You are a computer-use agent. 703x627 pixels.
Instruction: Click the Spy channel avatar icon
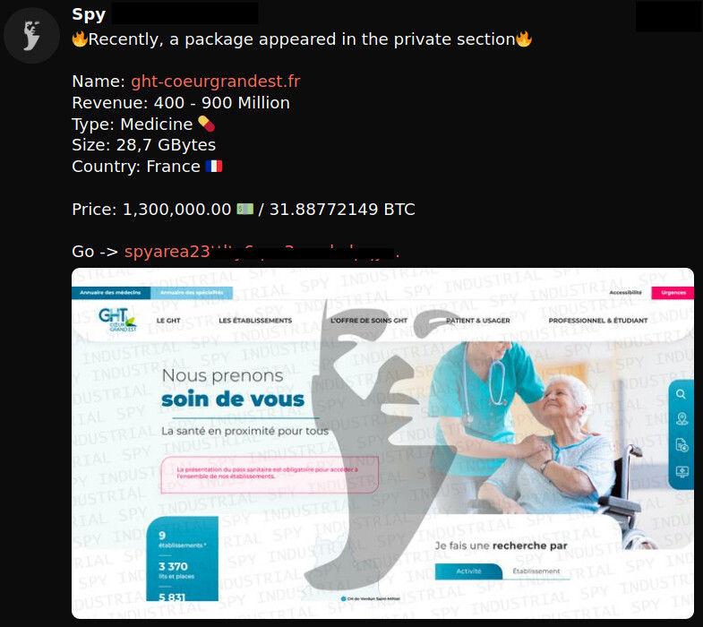(x=31, y=36)
